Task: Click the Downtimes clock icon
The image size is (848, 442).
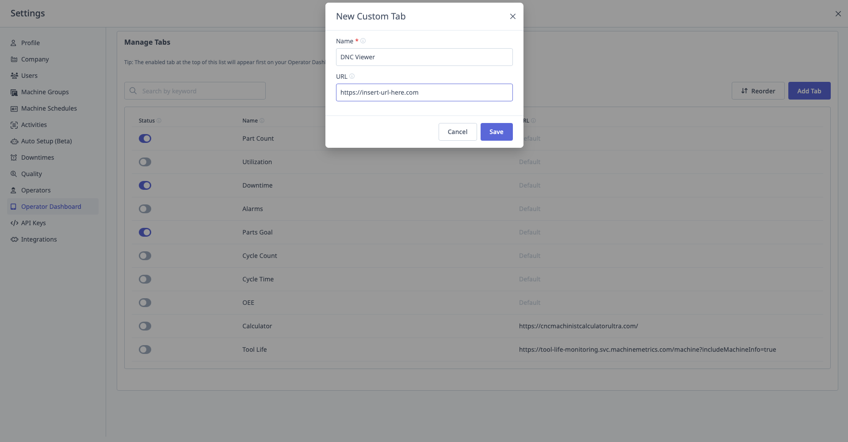Action: (14, 157)
